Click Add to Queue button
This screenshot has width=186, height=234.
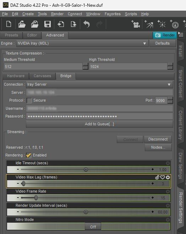99,124
